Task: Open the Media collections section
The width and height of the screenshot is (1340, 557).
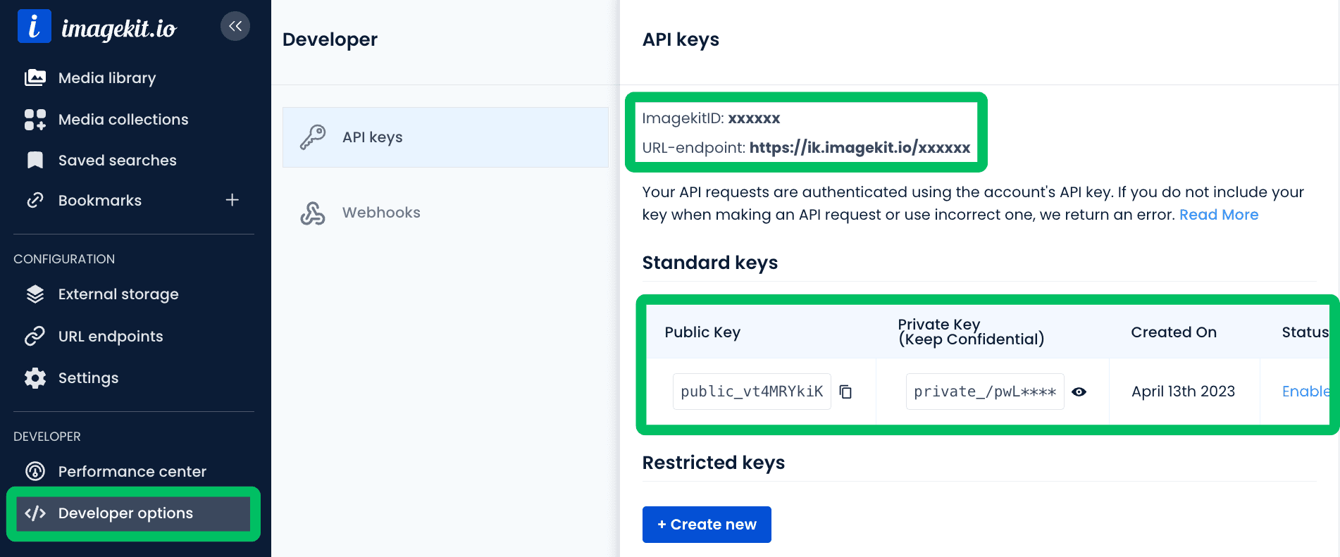Action: [x=123, y=120]
